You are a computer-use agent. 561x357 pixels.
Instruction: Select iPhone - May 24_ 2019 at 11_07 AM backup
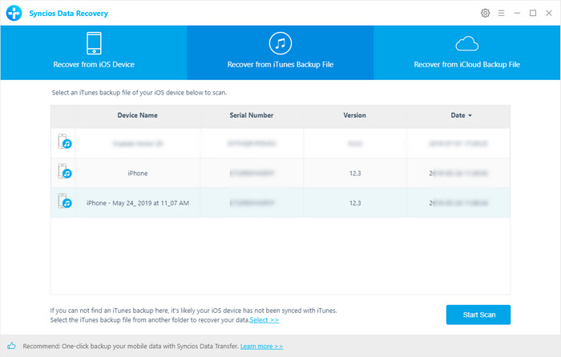point(138,203)
